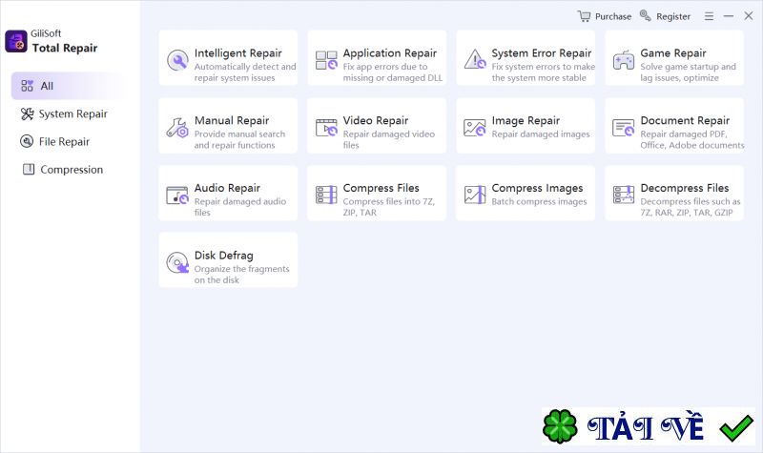Switch to the System Repair tab
This screenshot has height=453, width=763.
coord(71,113)
